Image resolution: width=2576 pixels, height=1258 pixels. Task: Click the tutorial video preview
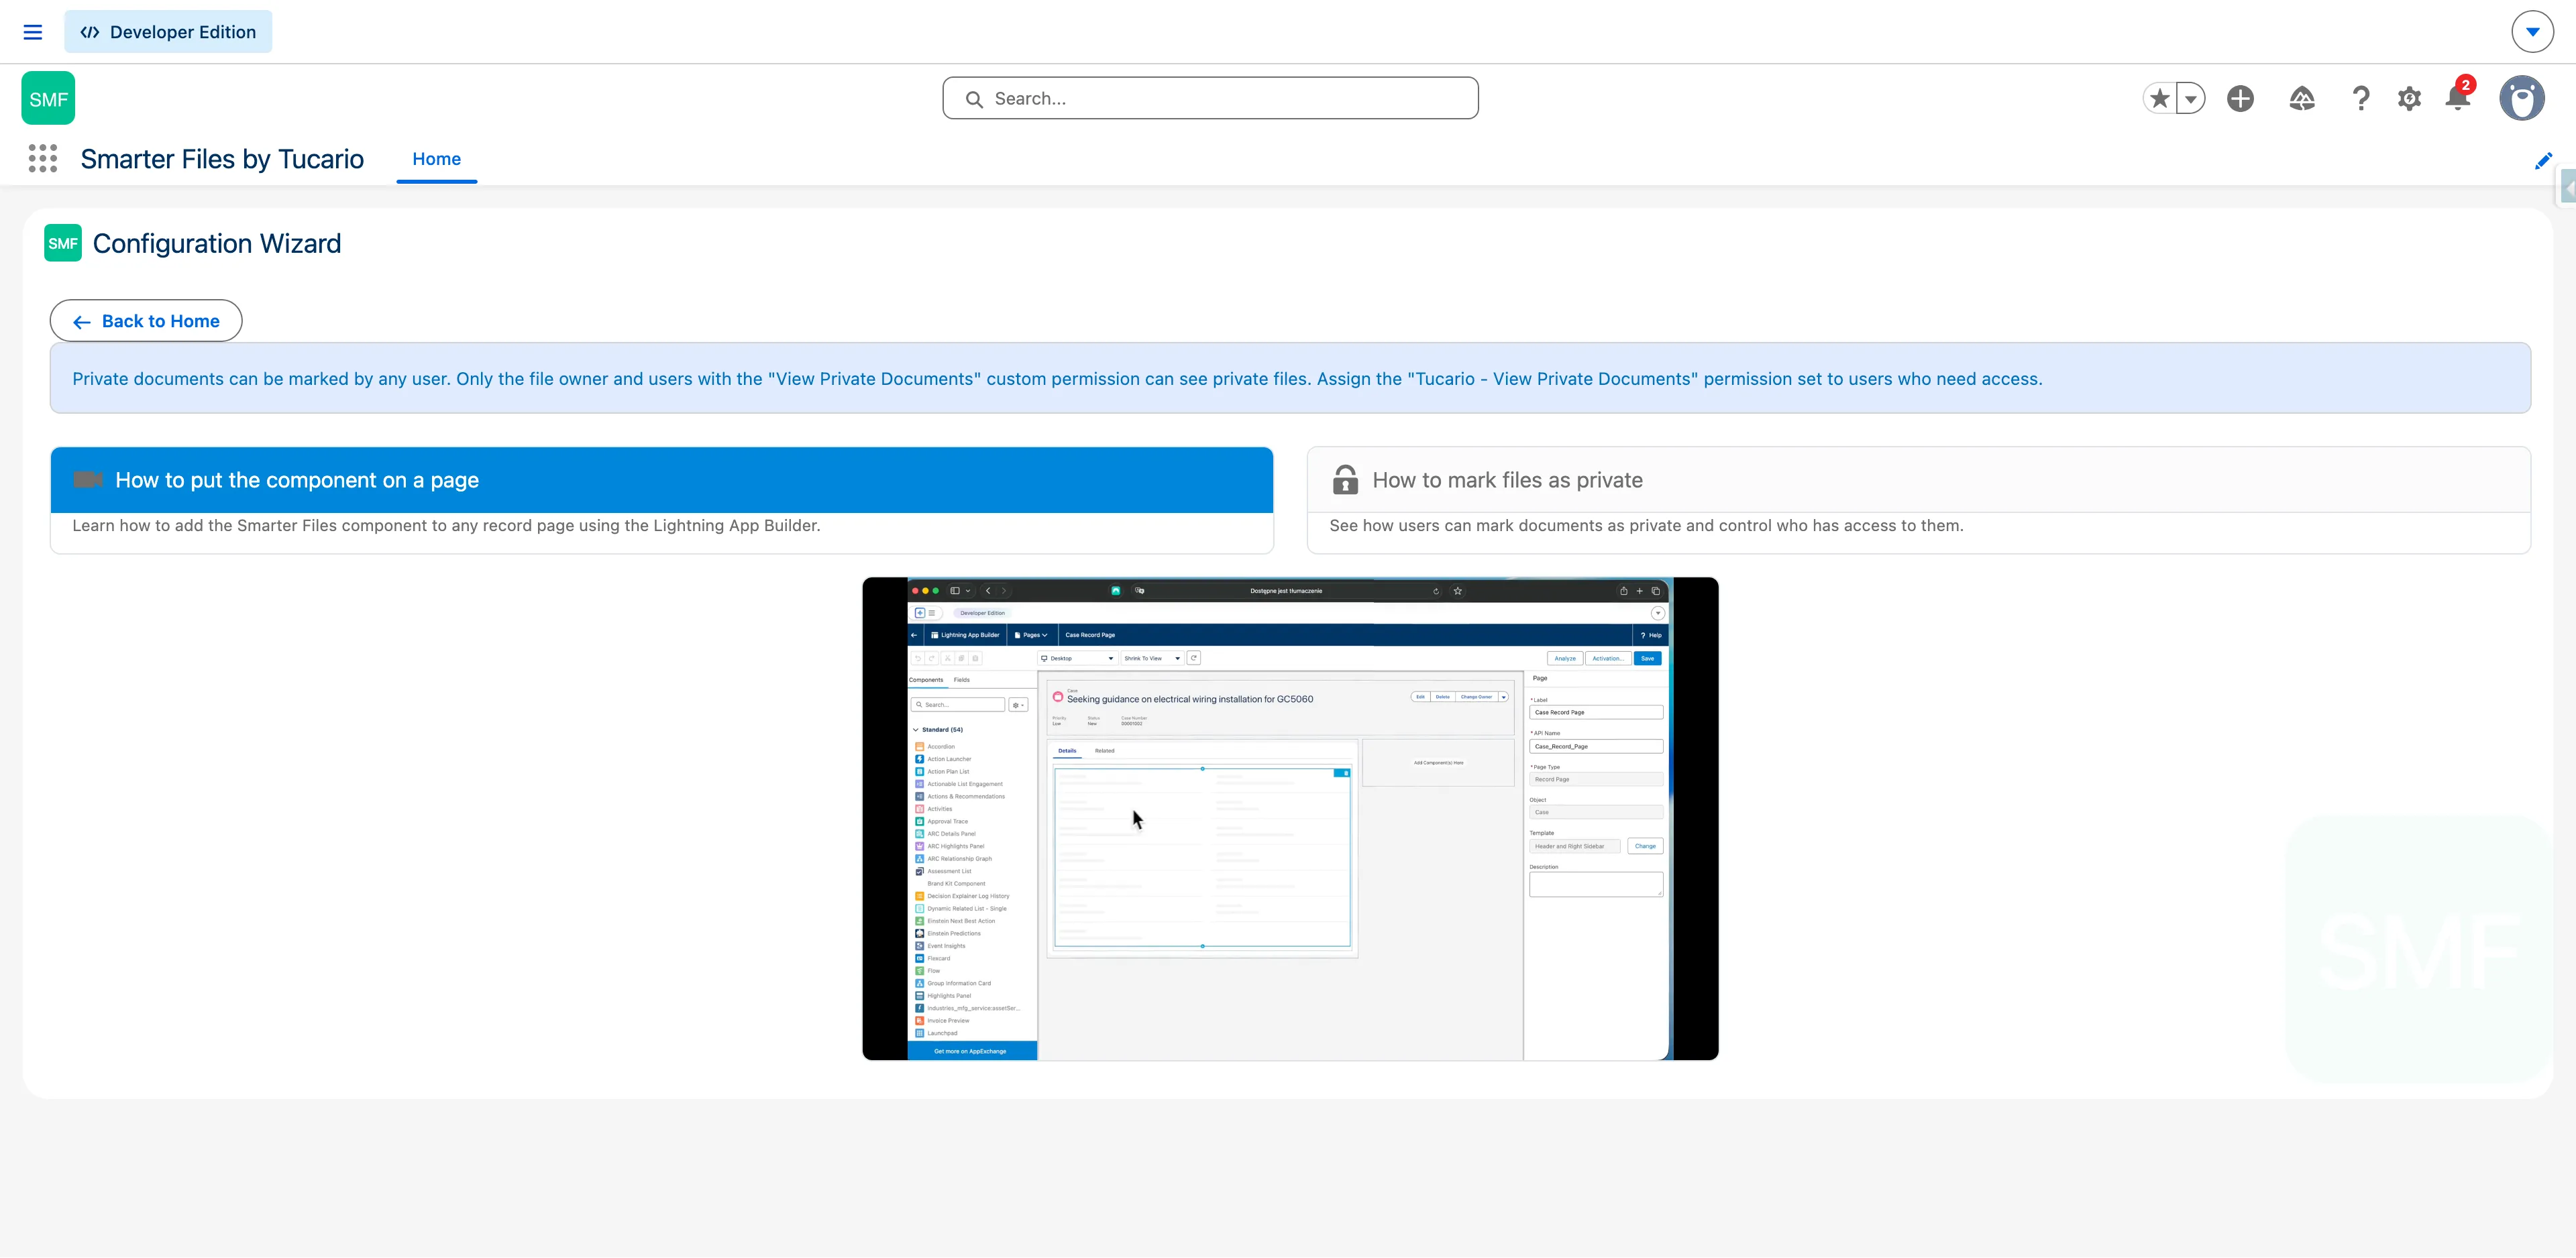click(1290, 818)
